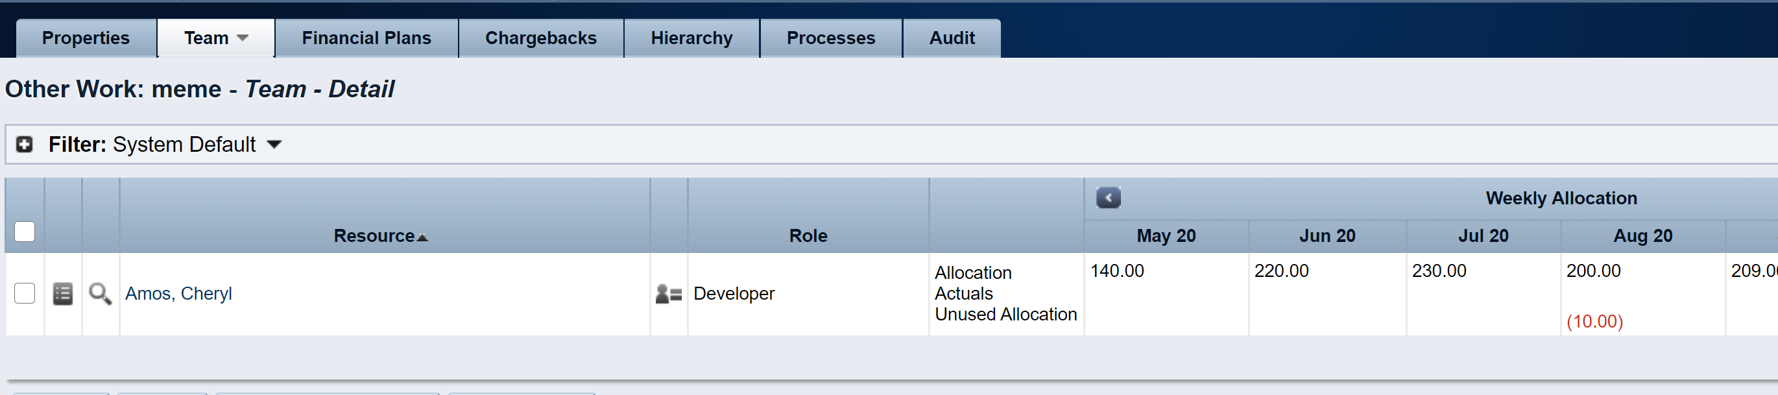Click the Role column header
Screen dimensions: 1778x395
pos(808,236)
